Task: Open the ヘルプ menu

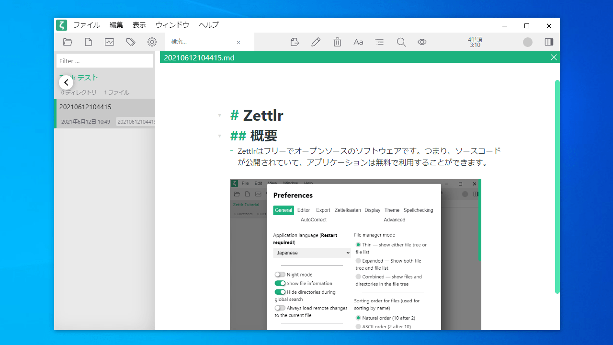Action: [208, 25]
